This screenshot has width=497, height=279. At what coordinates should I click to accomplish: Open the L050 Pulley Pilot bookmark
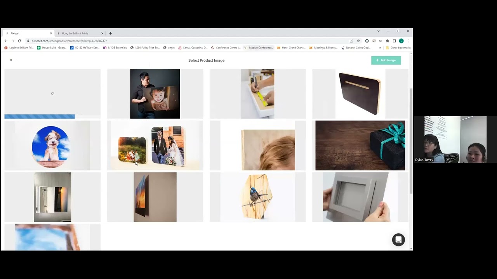point(145,48)
